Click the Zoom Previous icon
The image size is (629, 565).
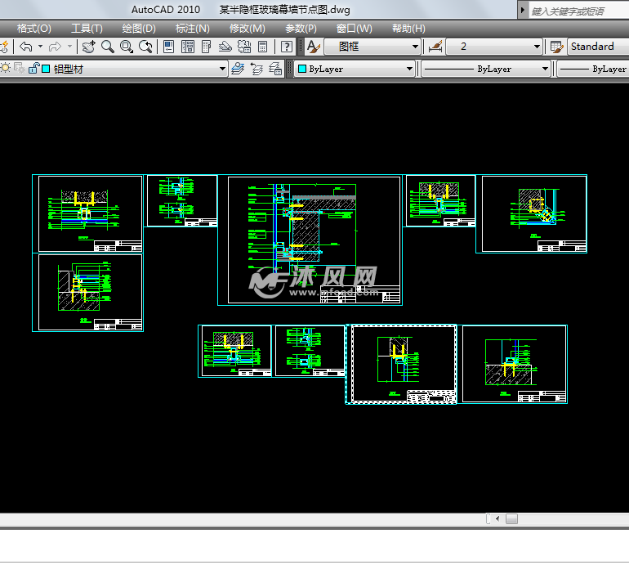coord(146,47)
